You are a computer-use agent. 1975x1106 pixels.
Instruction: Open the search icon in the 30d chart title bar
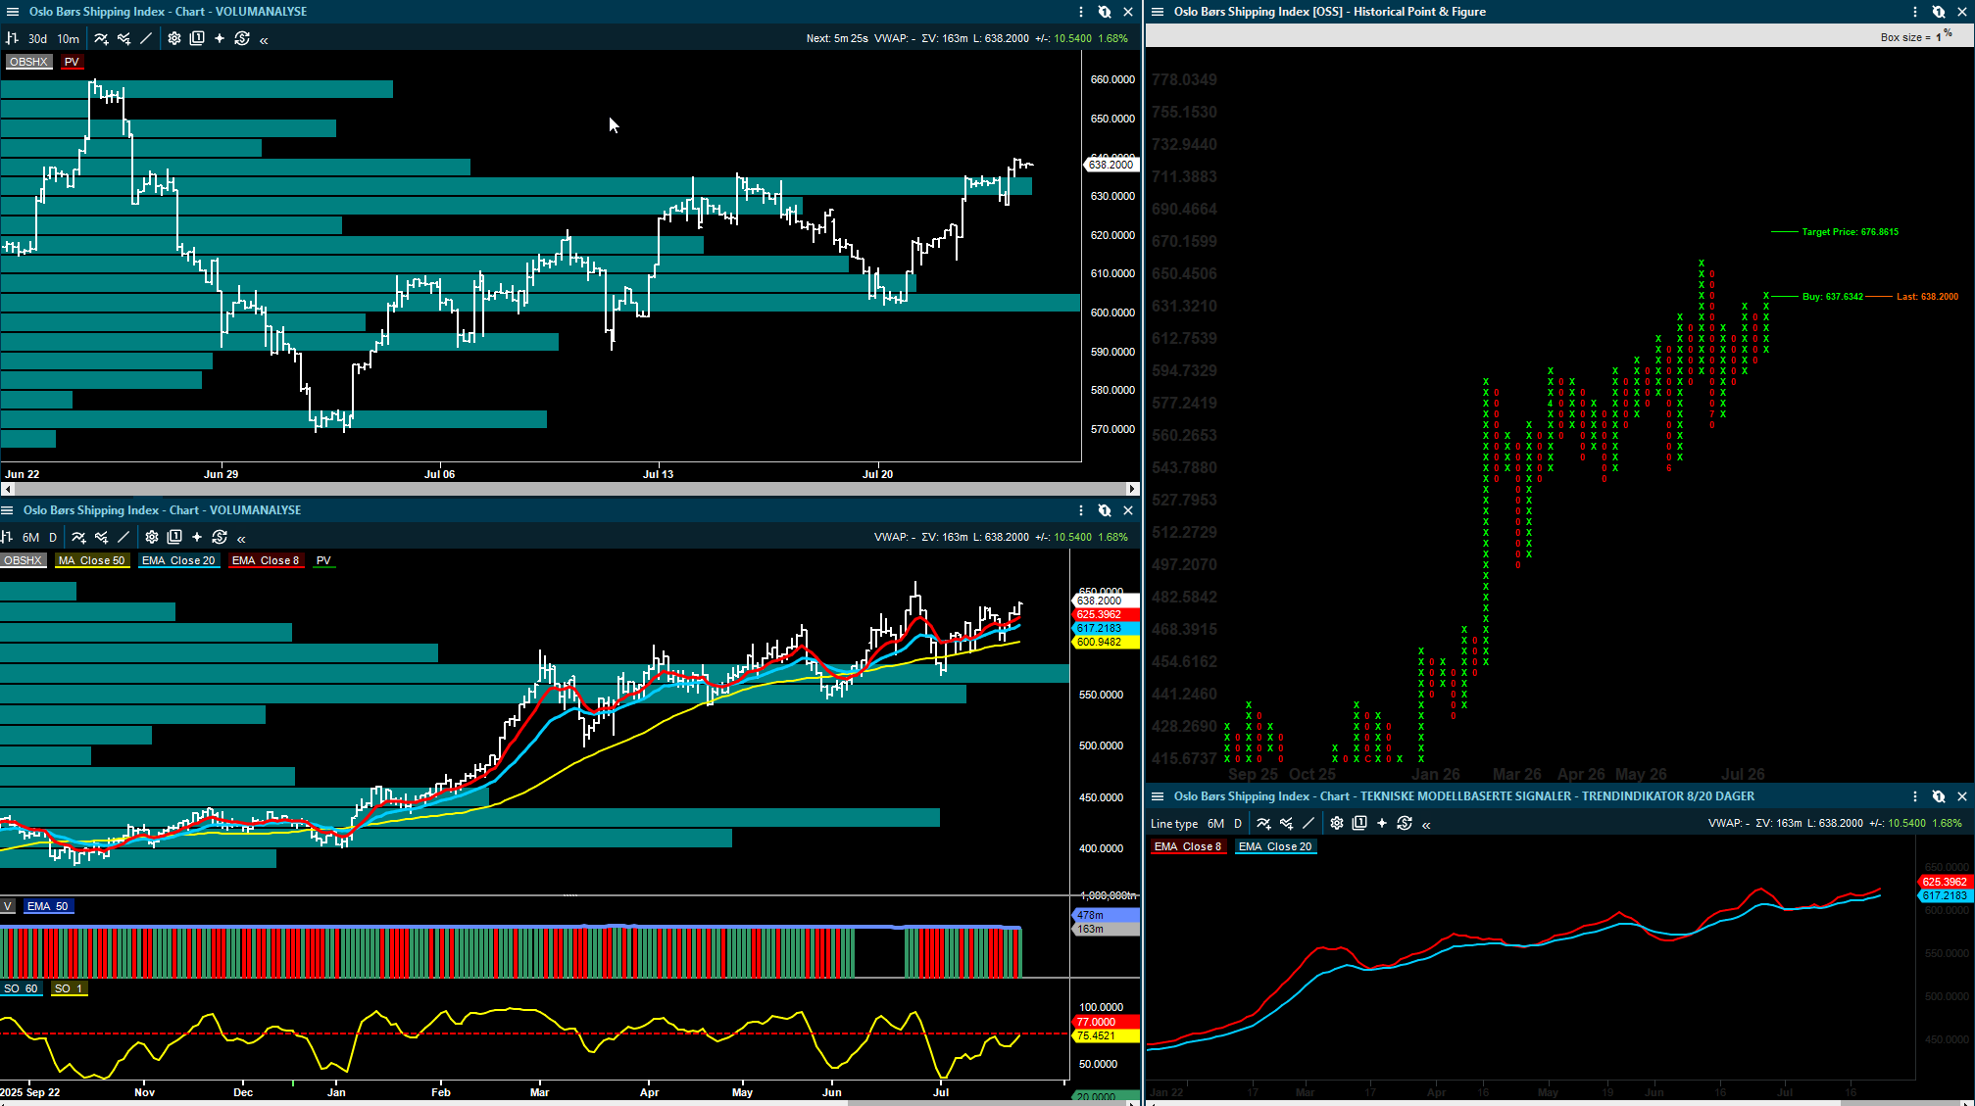1105,12
